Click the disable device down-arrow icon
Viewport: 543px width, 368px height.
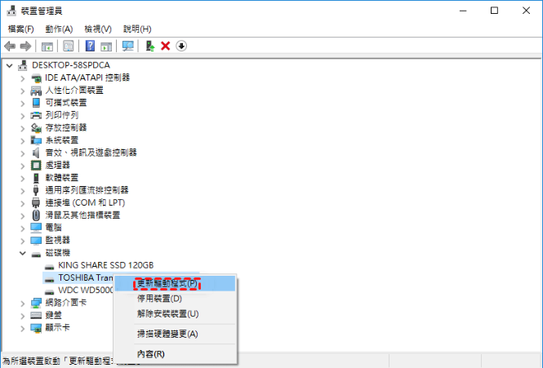(x=181, y=46)
